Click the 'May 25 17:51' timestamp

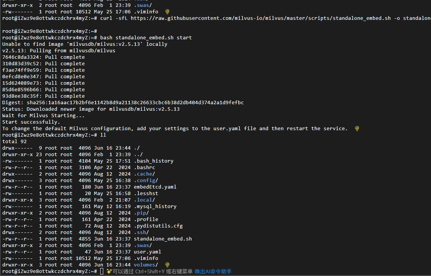[x=112, y=161]
